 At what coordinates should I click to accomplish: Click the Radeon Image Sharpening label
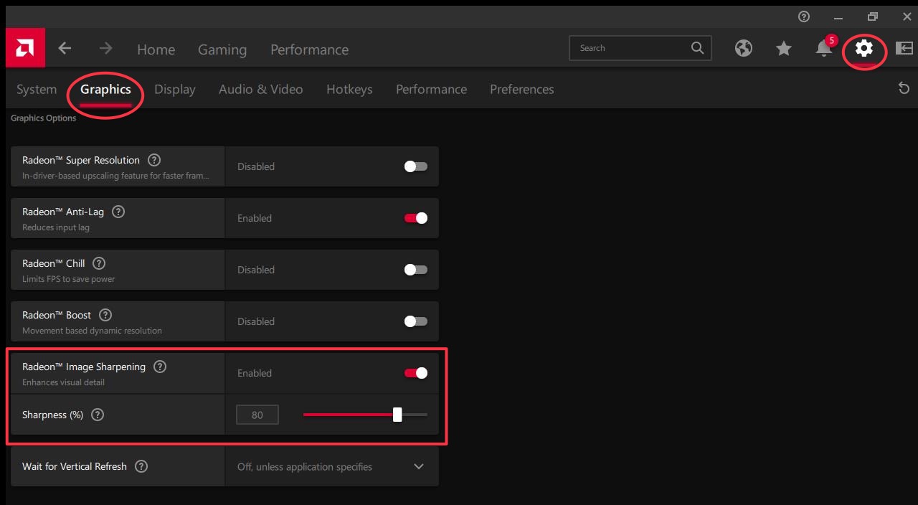pos(84,367)
